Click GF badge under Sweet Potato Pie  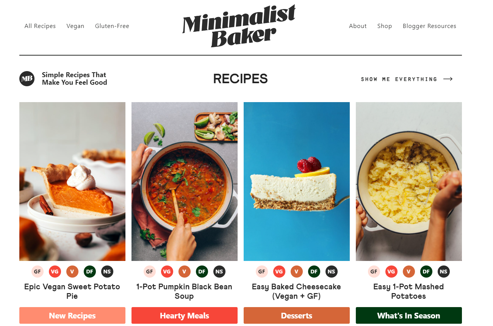pyautogui.click(x=38, y=272)
